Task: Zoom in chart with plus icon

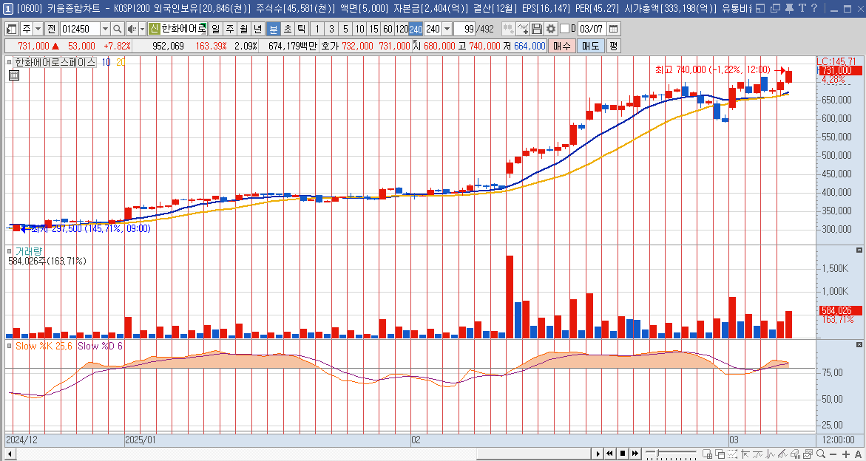Action: 845,454
